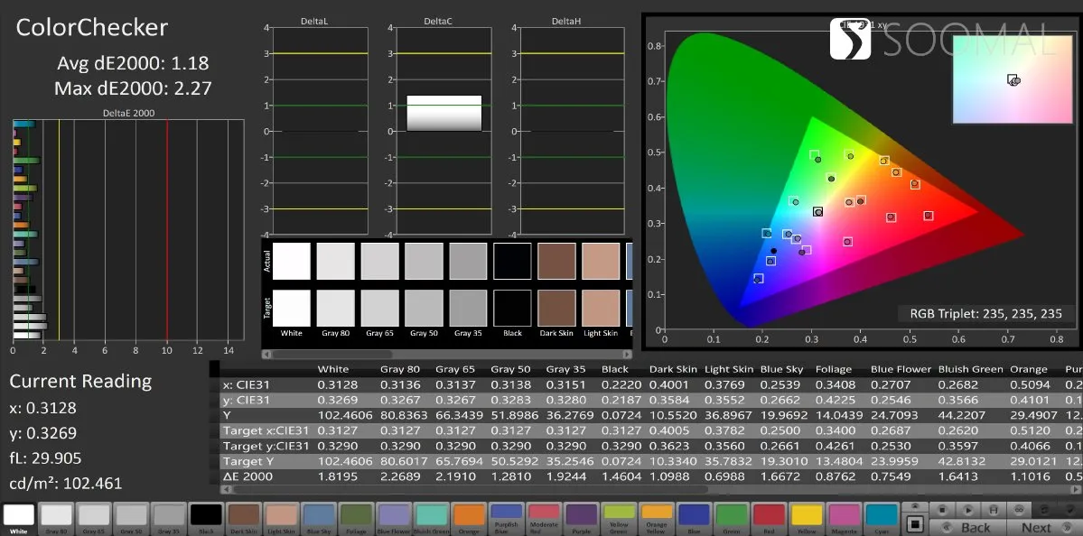Click the Avg dE2000: 1.18 text
The height and width of the screenshot is (536, 1083).
pos(133,63)
